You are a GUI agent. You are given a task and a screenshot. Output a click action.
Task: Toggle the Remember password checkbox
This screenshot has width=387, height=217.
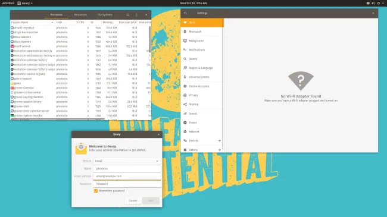(96, 191)
